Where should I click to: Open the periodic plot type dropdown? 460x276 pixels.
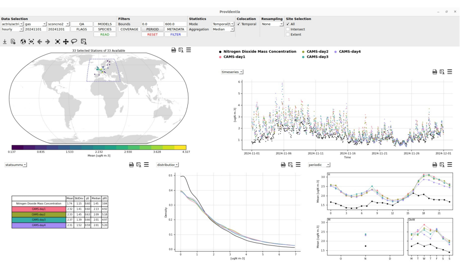click(319, 165)
